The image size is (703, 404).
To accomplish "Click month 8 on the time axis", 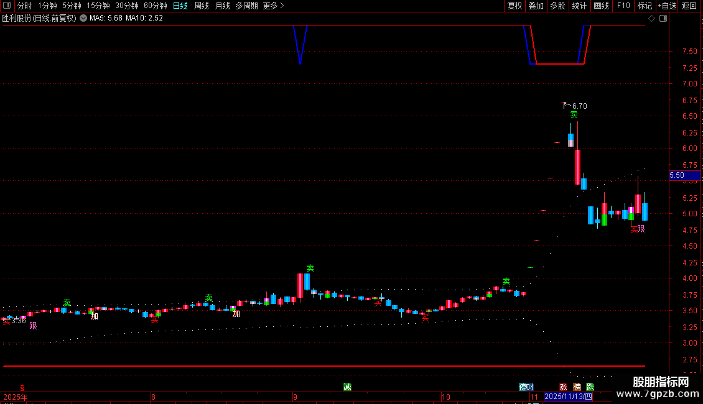I will tap(153, 397).
